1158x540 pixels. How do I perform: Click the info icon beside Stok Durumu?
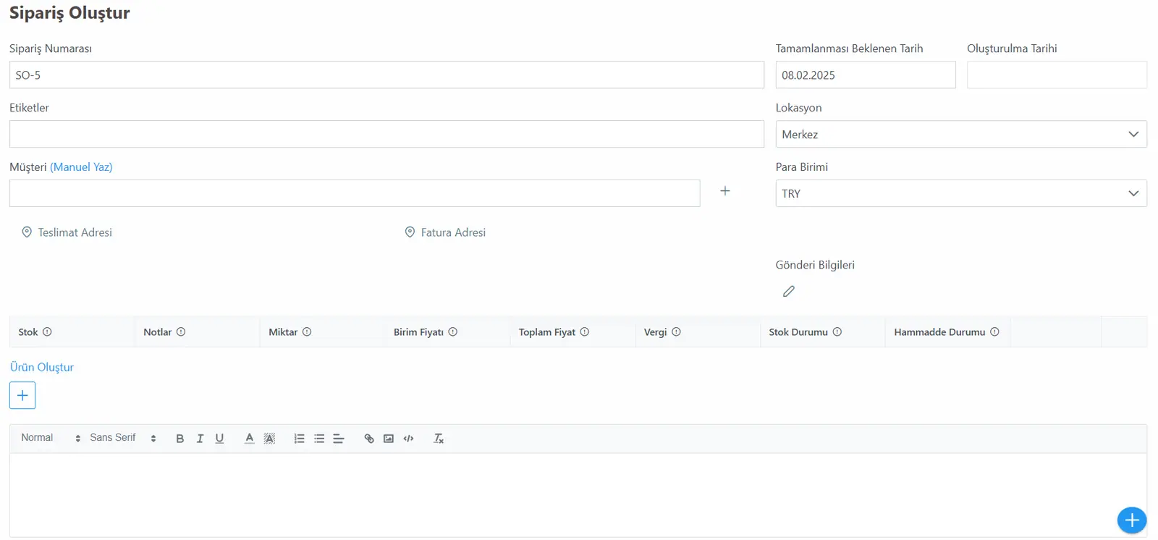837,332
